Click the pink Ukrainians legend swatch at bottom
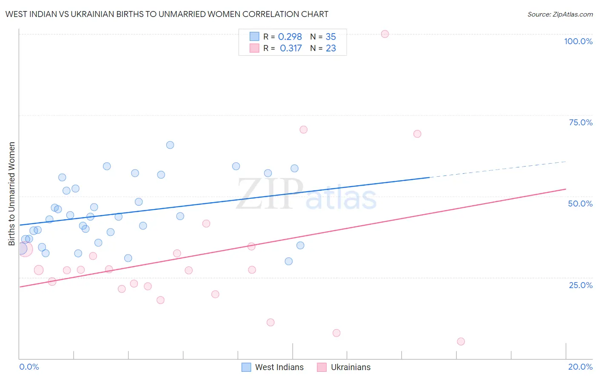 (322, 367)
